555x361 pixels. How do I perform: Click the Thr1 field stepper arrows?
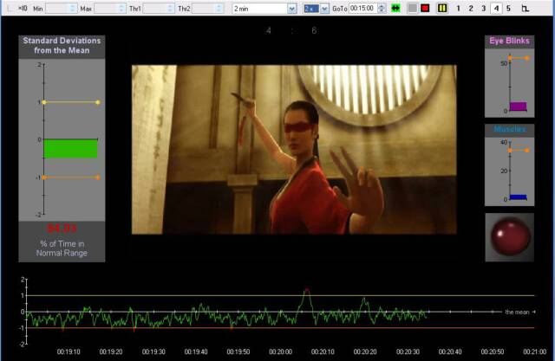(171, 9)
